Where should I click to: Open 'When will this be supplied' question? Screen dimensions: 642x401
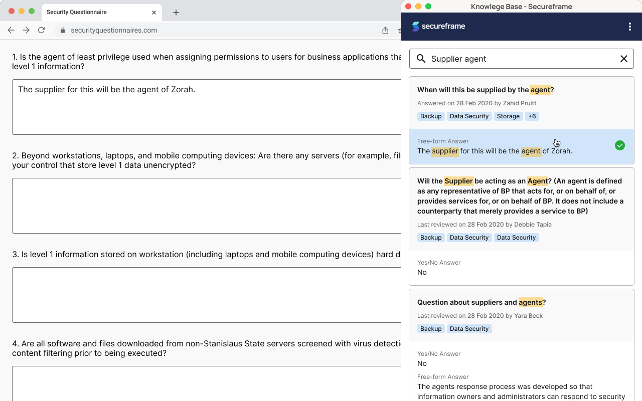click(486, 90)
